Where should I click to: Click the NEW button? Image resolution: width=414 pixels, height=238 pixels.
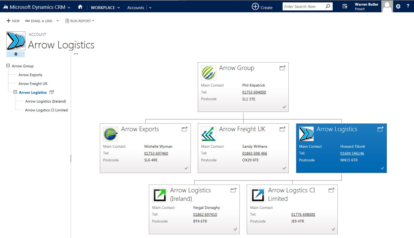[13, 21]
